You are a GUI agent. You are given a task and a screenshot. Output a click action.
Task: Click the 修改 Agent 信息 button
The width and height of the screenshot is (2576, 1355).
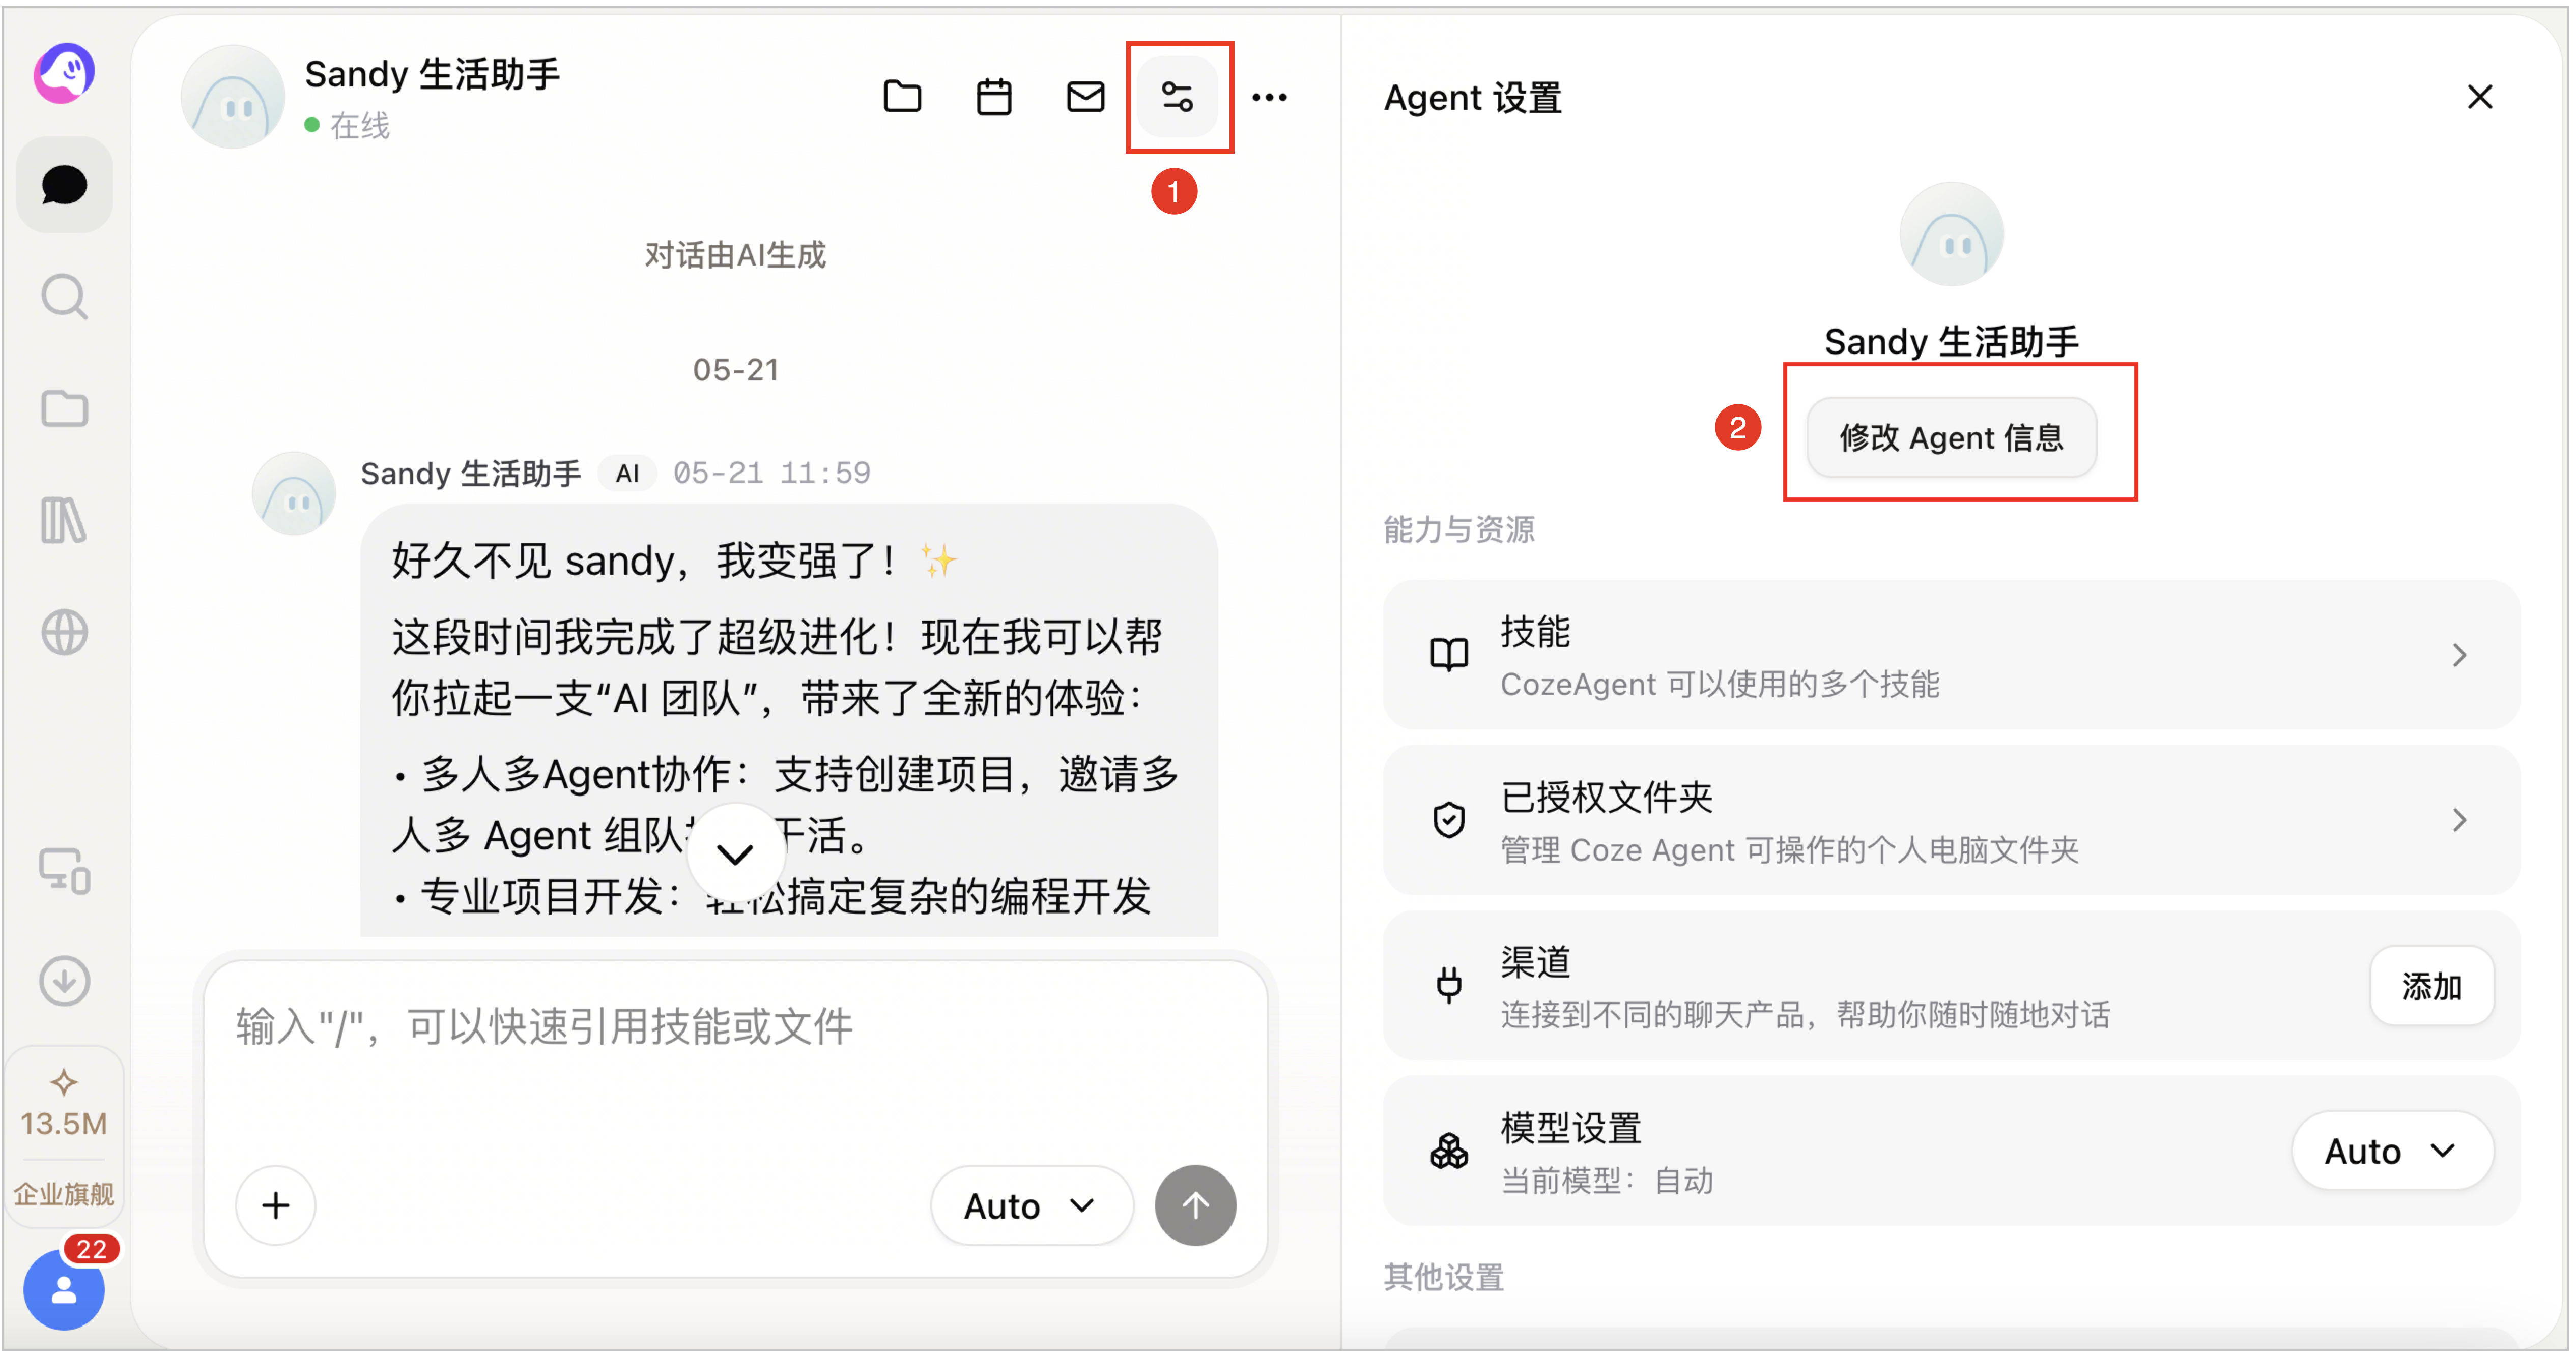(x=1950, y=437)
